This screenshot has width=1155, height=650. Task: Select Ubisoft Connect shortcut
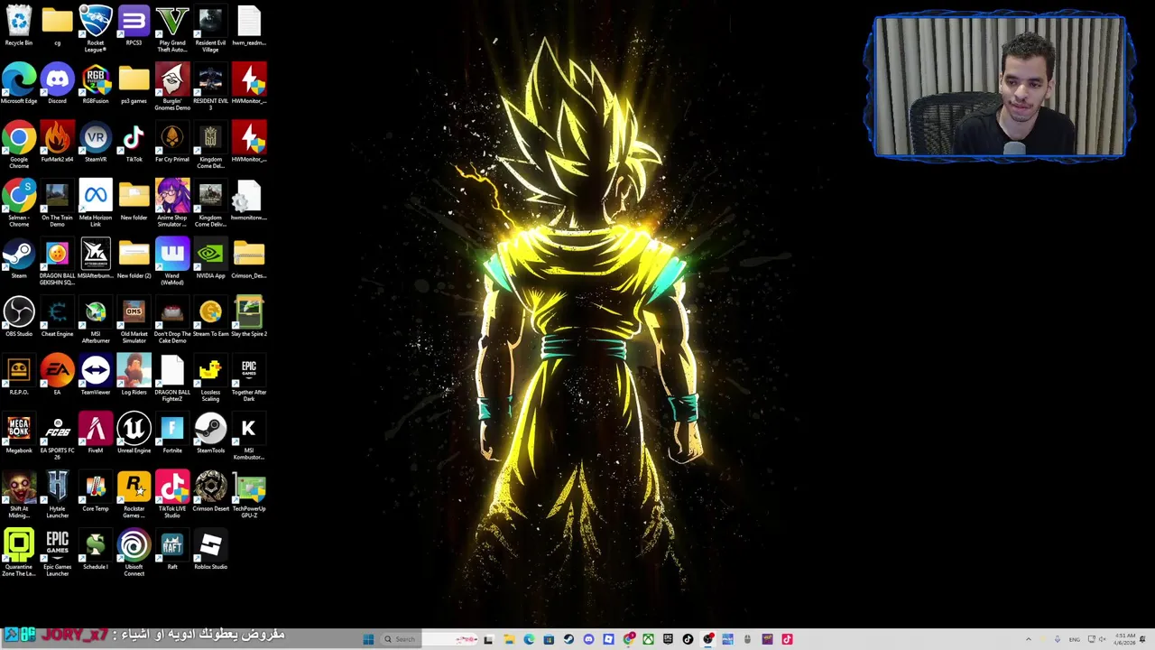click(134, 553)
